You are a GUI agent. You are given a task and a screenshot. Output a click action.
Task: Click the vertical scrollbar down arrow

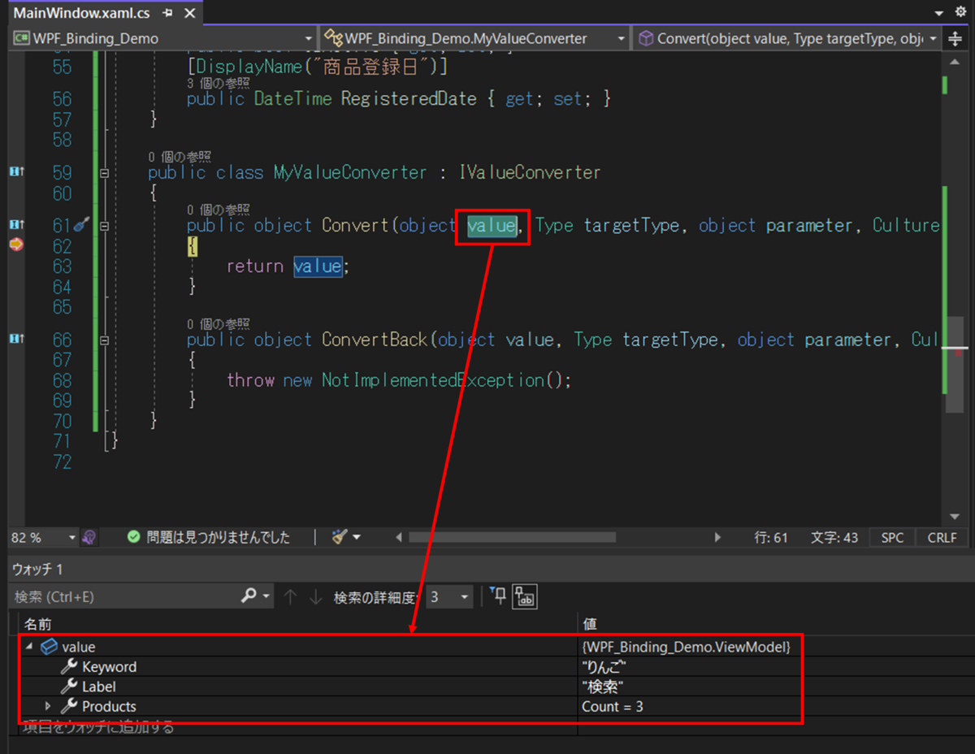tap(955, 517)
